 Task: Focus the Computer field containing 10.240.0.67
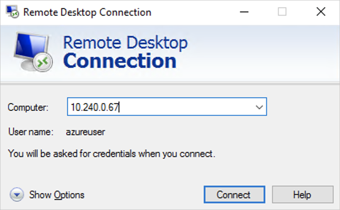pyautogui.click(x=160, y=108)
